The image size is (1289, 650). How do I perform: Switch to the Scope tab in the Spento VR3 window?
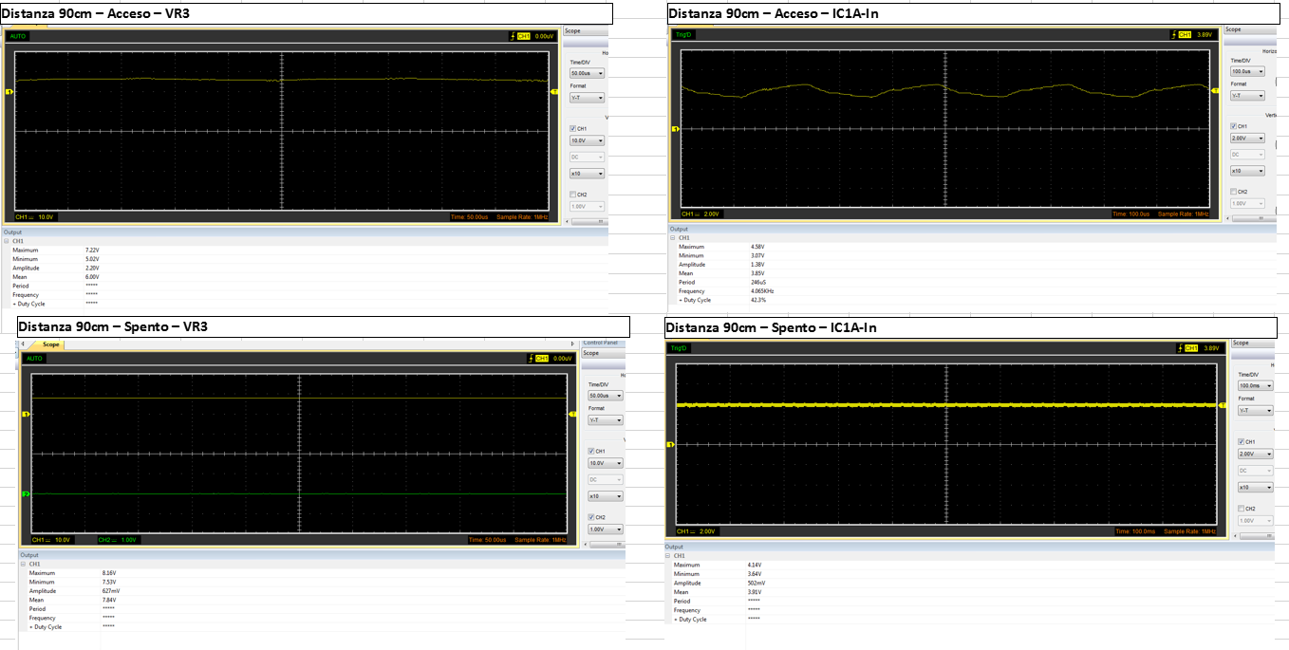(x=50, y=344)
